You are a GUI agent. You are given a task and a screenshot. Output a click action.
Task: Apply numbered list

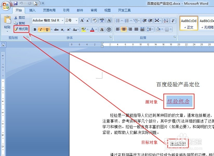[127, 21]
